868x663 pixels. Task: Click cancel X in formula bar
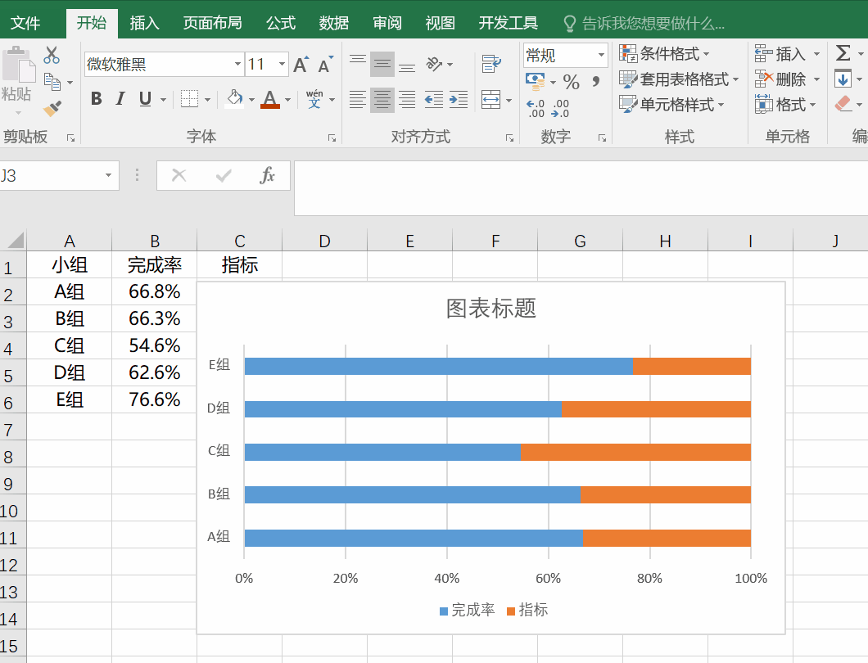click(179, 175)
